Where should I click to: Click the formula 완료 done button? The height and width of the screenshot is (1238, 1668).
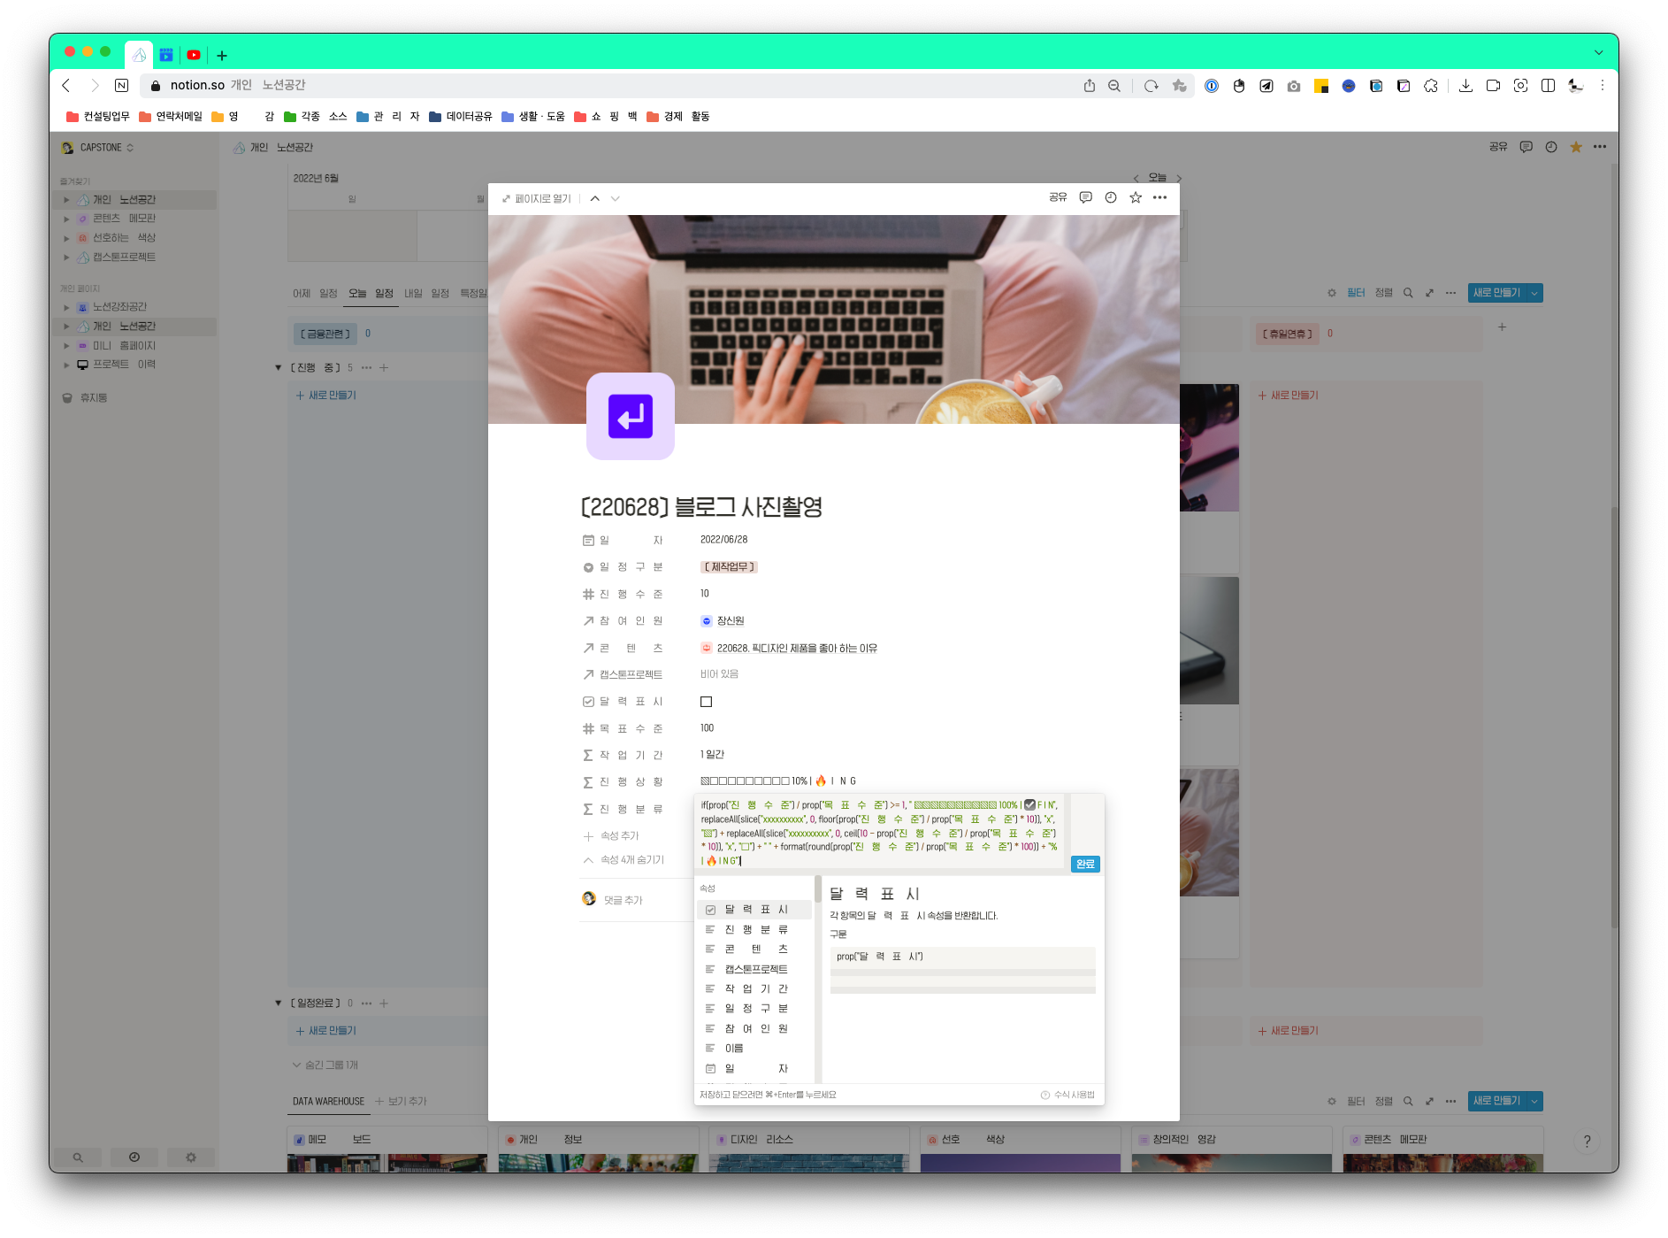click(x=1085, y=864)
